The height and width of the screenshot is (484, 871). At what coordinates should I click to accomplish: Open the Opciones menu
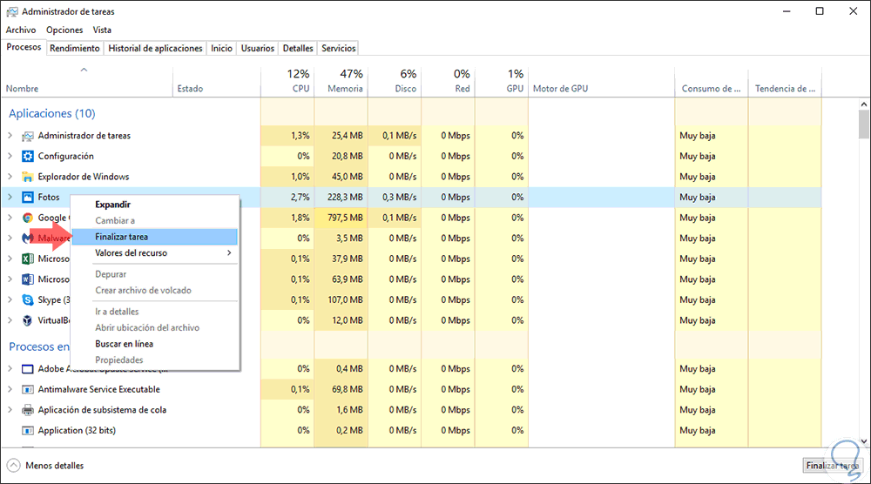point(64,30)
